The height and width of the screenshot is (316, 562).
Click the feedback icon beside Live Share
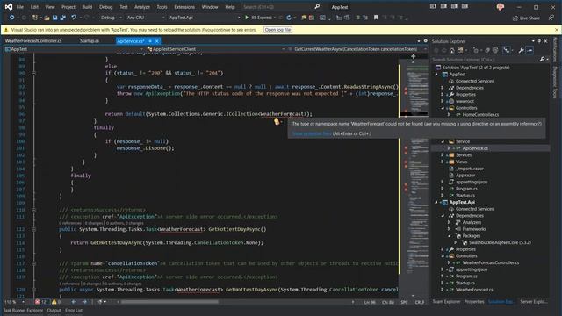(x=551, y=18)
